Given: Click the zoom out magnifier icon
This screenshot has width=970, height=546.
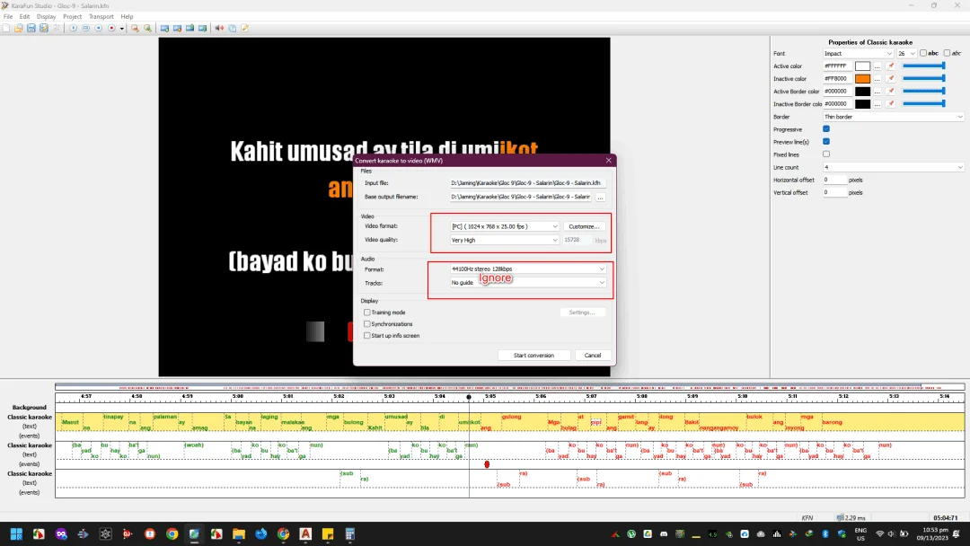Looking at the screenshot, I should click(x=135, y=28).
